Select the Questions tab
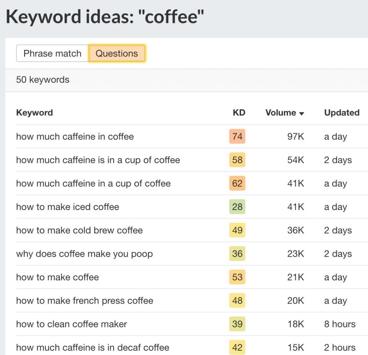This screenshot has height=355, width=368. [117, 53]
